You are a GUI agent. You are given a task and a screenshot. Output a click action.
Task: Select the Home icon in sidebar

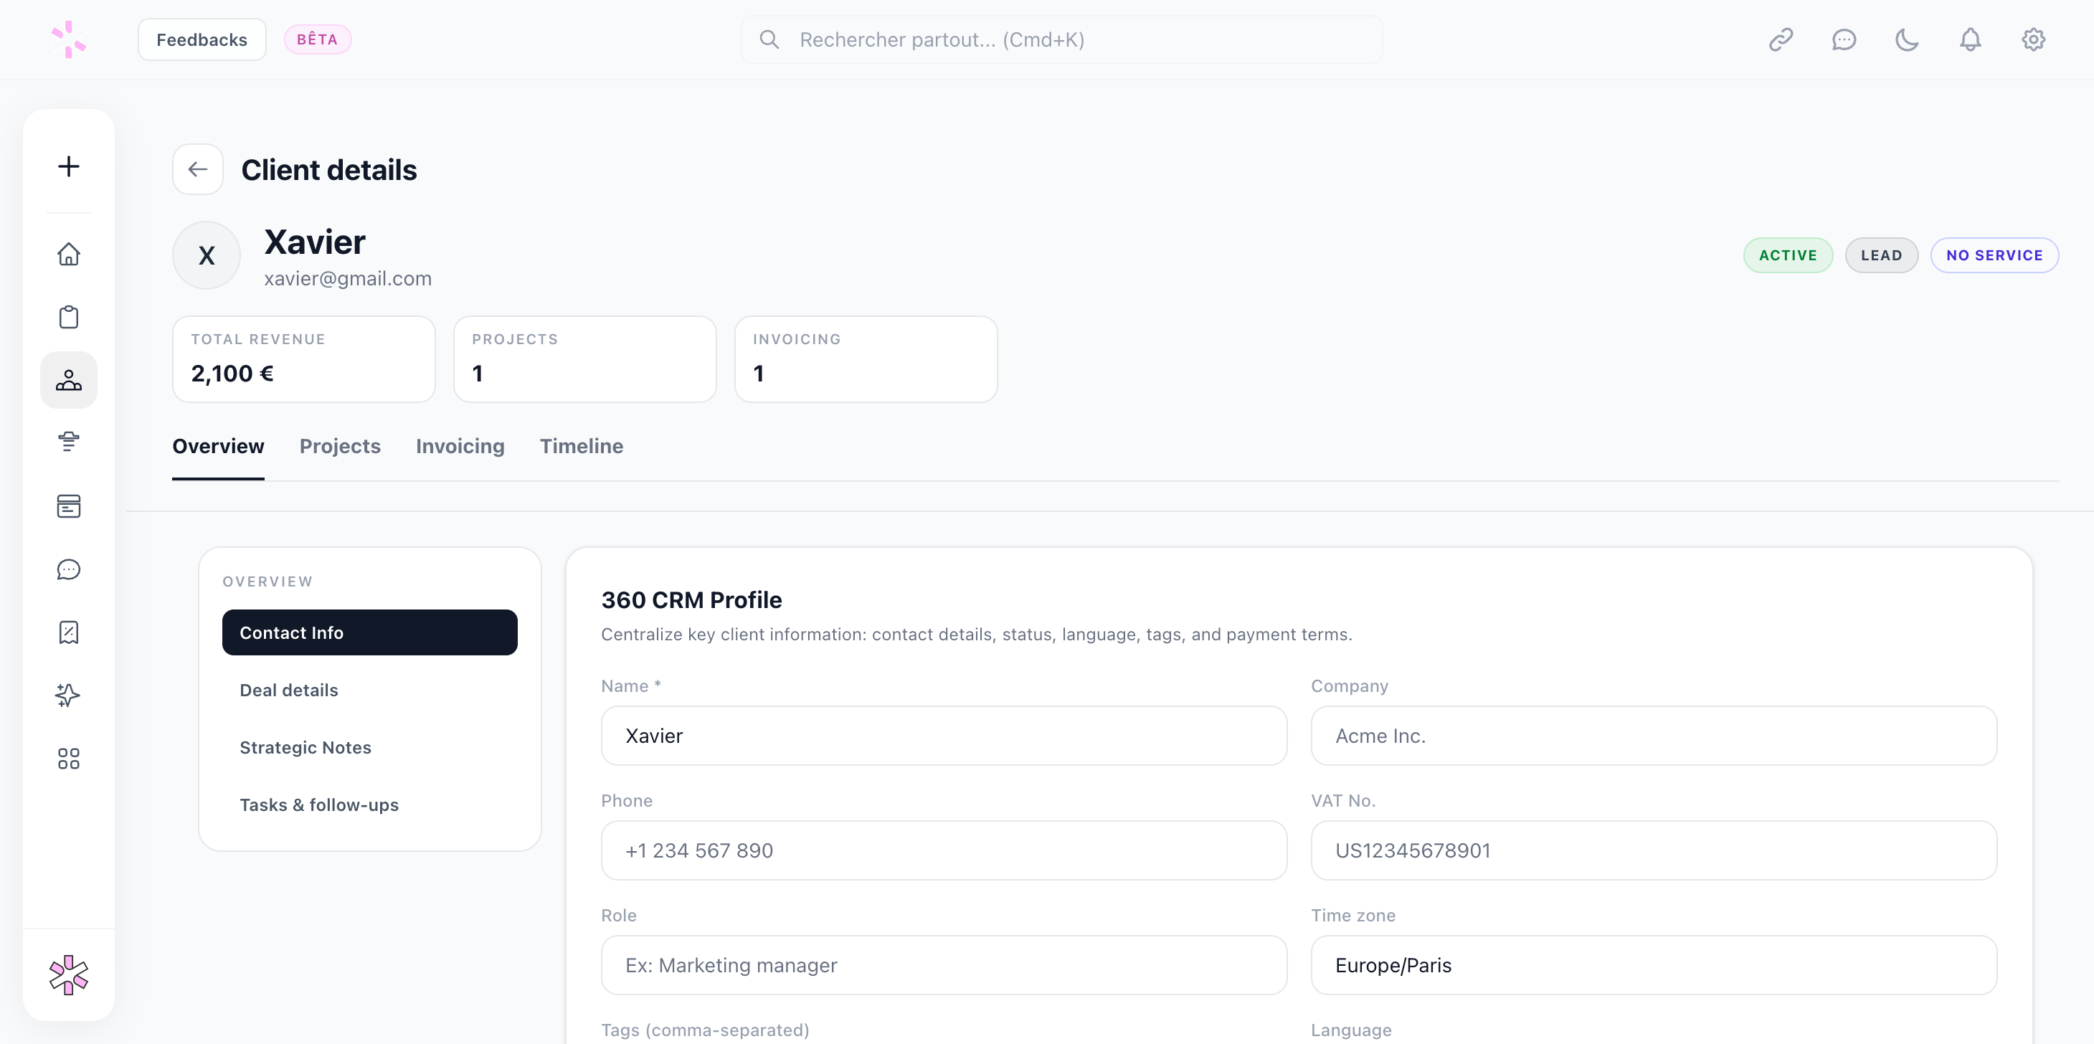[68, 254]
